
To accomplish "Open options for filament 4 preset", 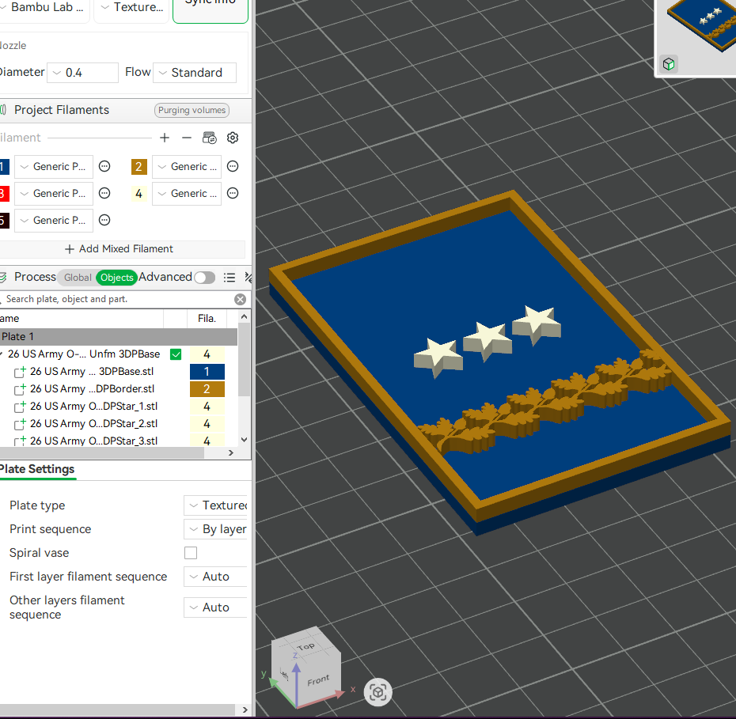I will pos(233,193).
